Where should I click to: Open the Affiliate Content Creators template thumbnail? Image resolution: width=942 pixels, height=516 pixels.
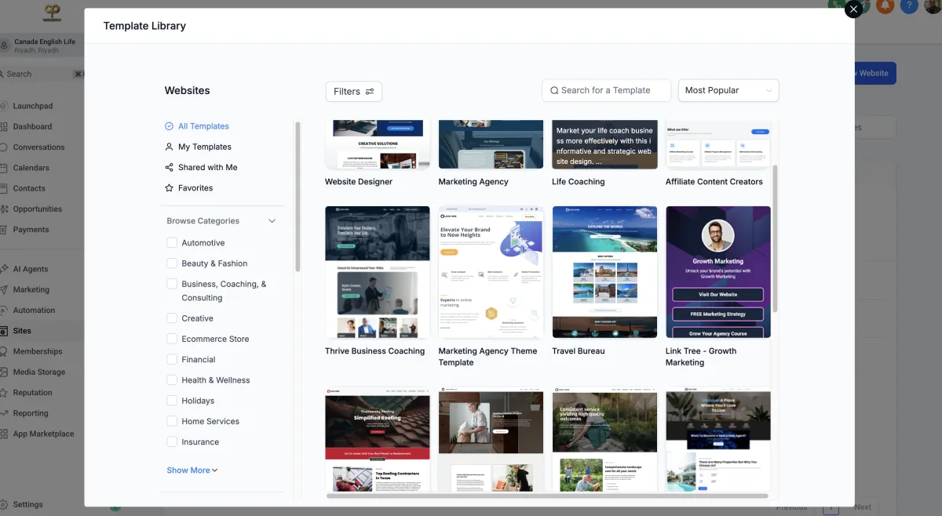[x=718, y=144]
